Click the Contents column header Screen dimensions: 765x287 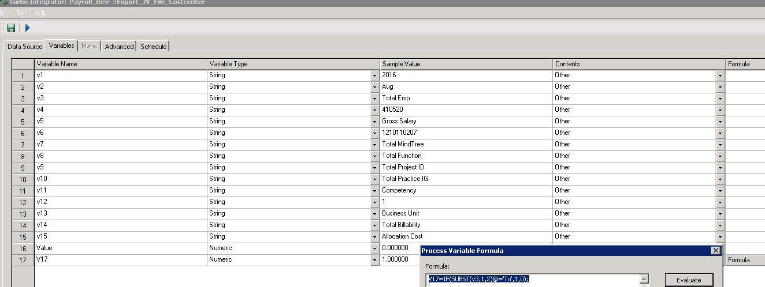tap(639, 64)
